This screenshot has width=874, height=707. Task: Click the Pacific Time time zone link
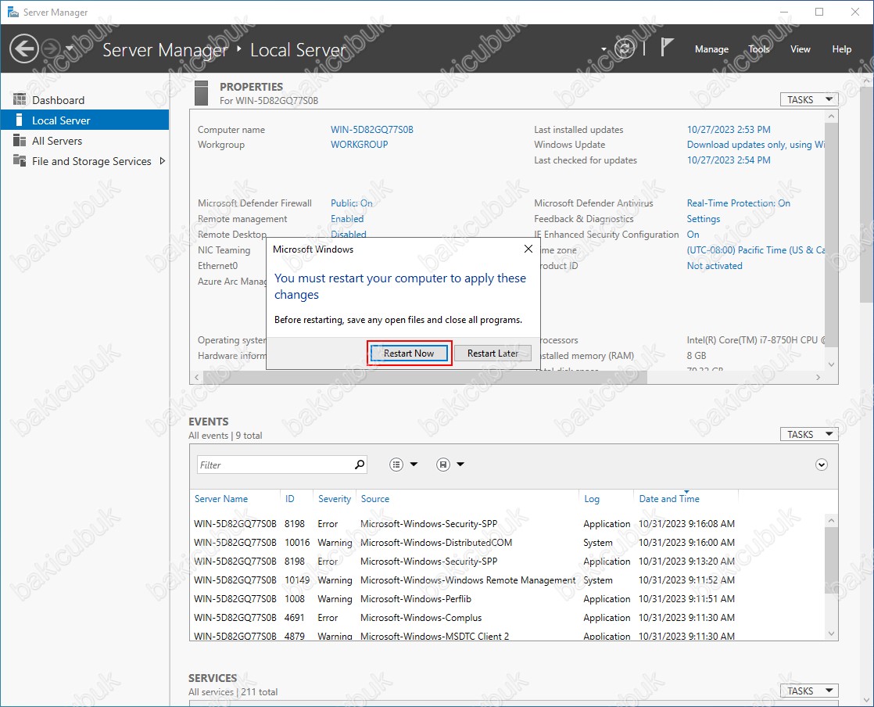(755, 249)
